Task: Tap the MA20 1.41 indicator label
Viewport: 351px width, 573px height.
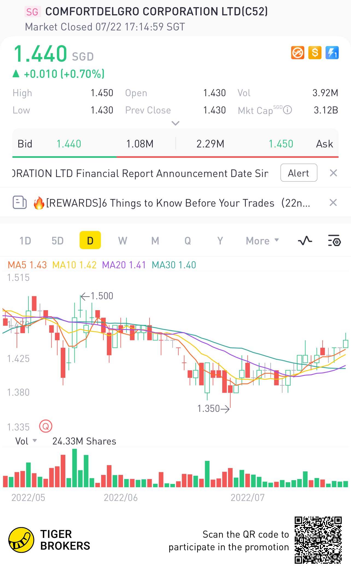Action: point(124,265)
